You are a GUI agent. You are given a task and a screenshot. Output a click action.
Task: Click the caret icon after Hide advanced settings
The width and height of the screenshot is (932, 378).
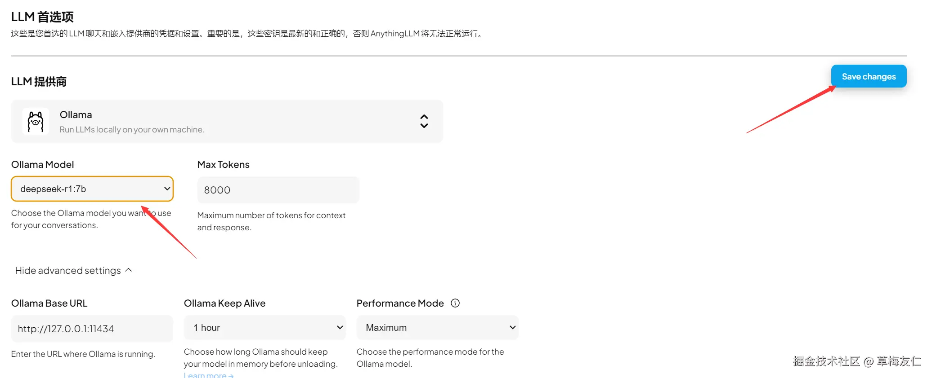pyautogui.click(x=129, y=270)
